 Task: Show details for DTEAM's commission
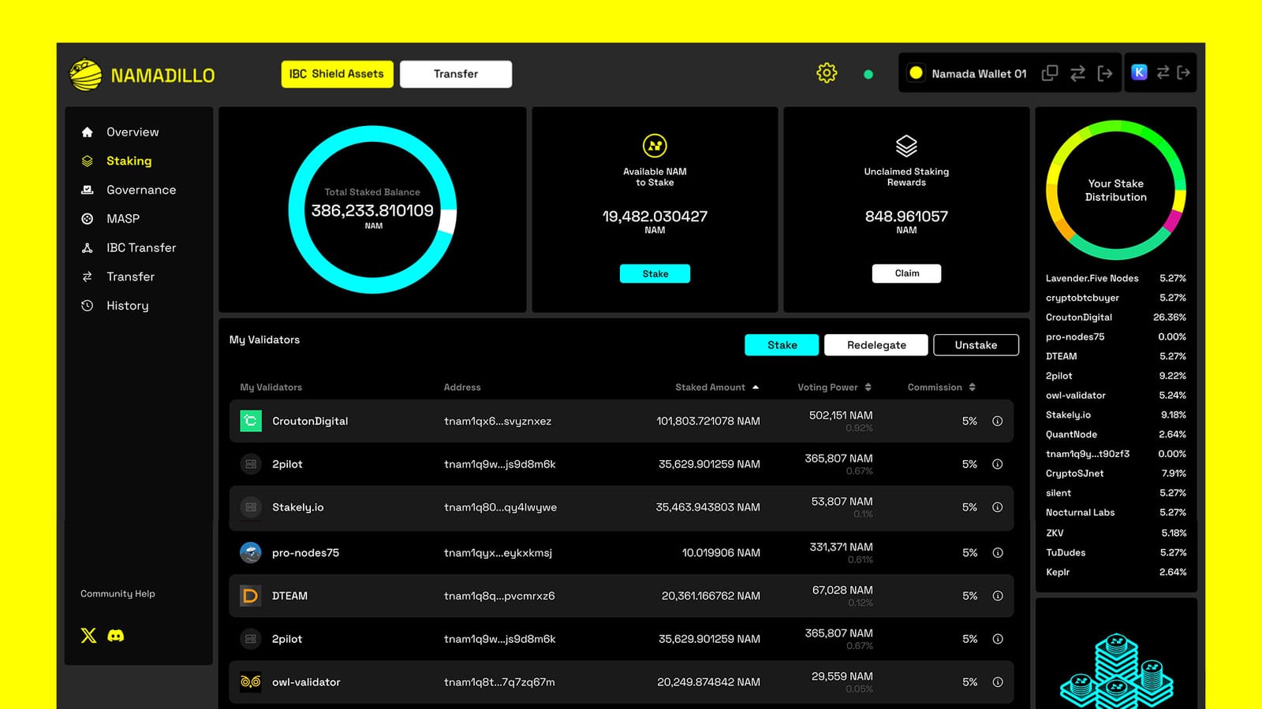(998, 596)
